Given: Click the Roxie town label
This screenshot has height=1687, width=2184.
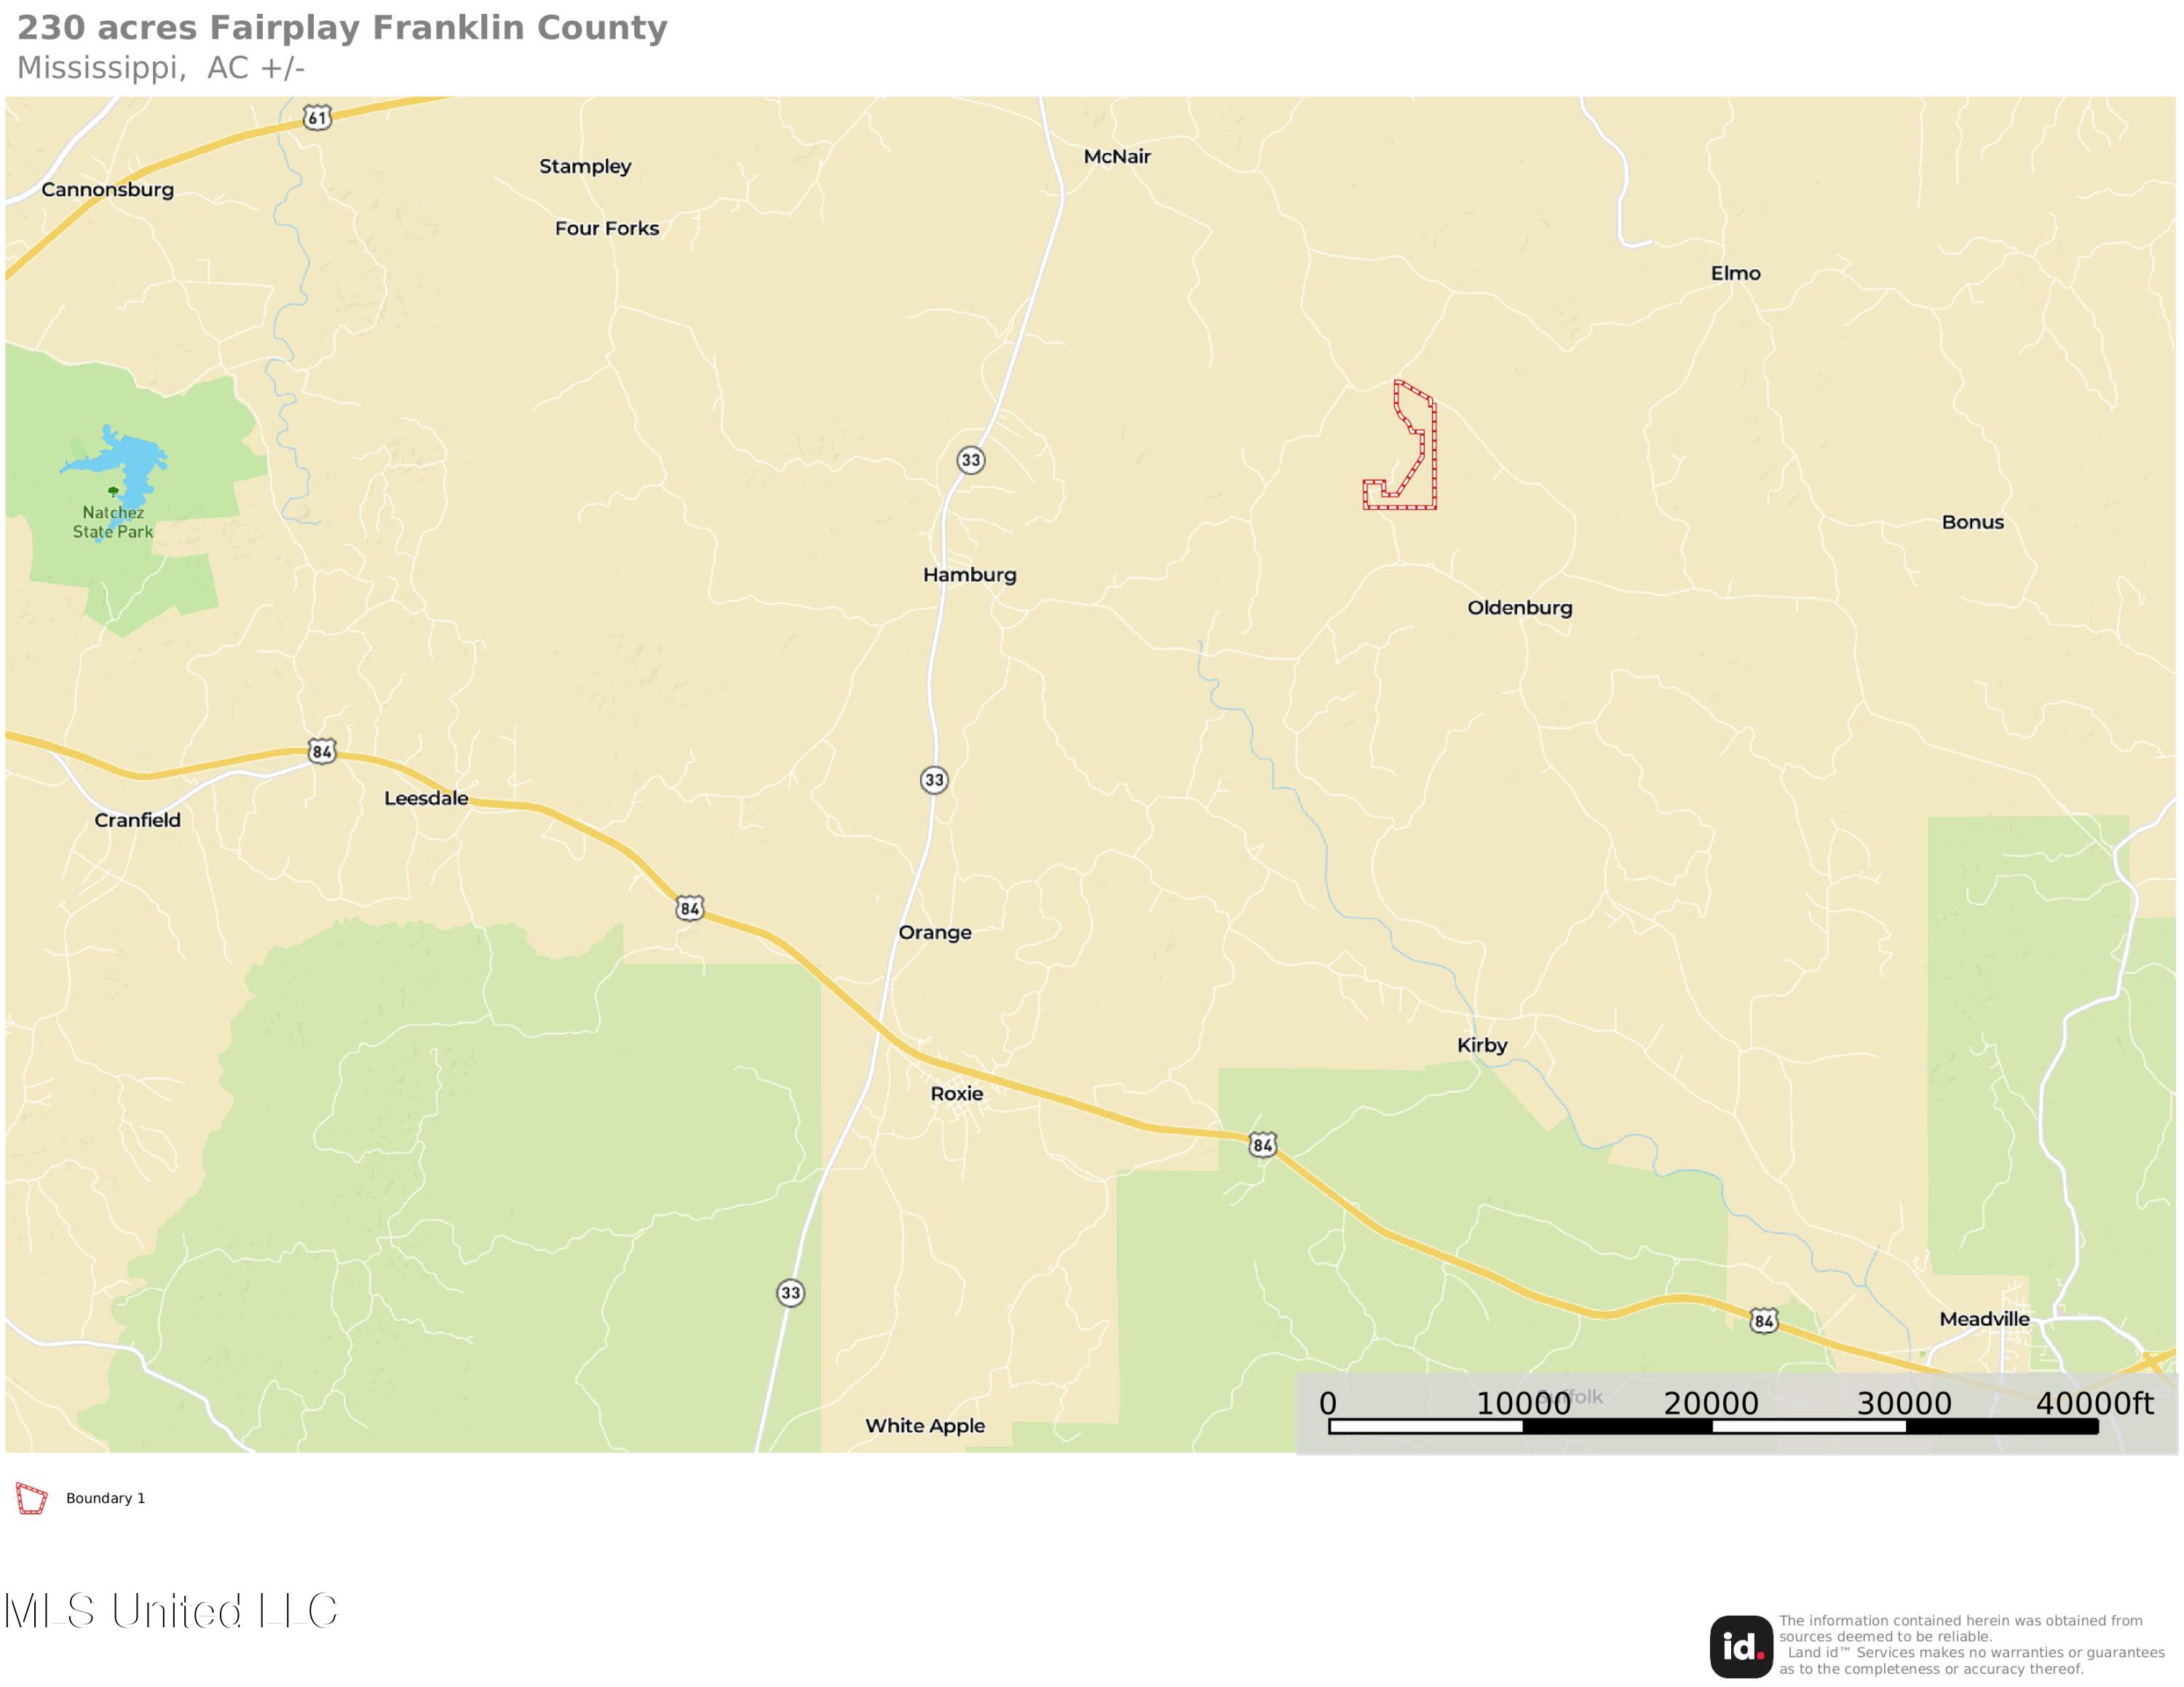Looking at the screenshot, I should (957, 1093).
